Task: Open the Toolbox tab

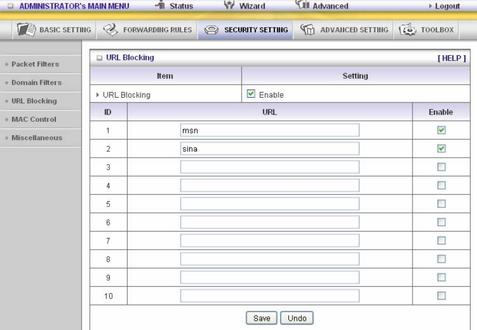Action: click(x=426, y=30)
